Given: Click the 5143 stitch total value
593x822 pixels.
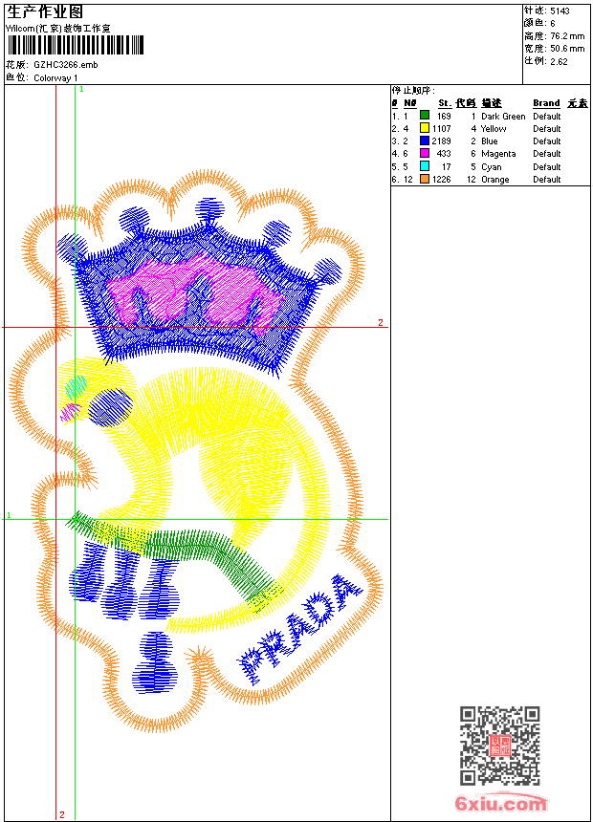Looking at the screenshot, I should click(560, 11).
